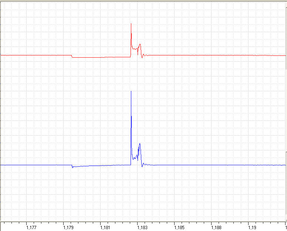Click the 1,19 time axis label
Viewport: 287px width, 231px height.
point(252,228)
